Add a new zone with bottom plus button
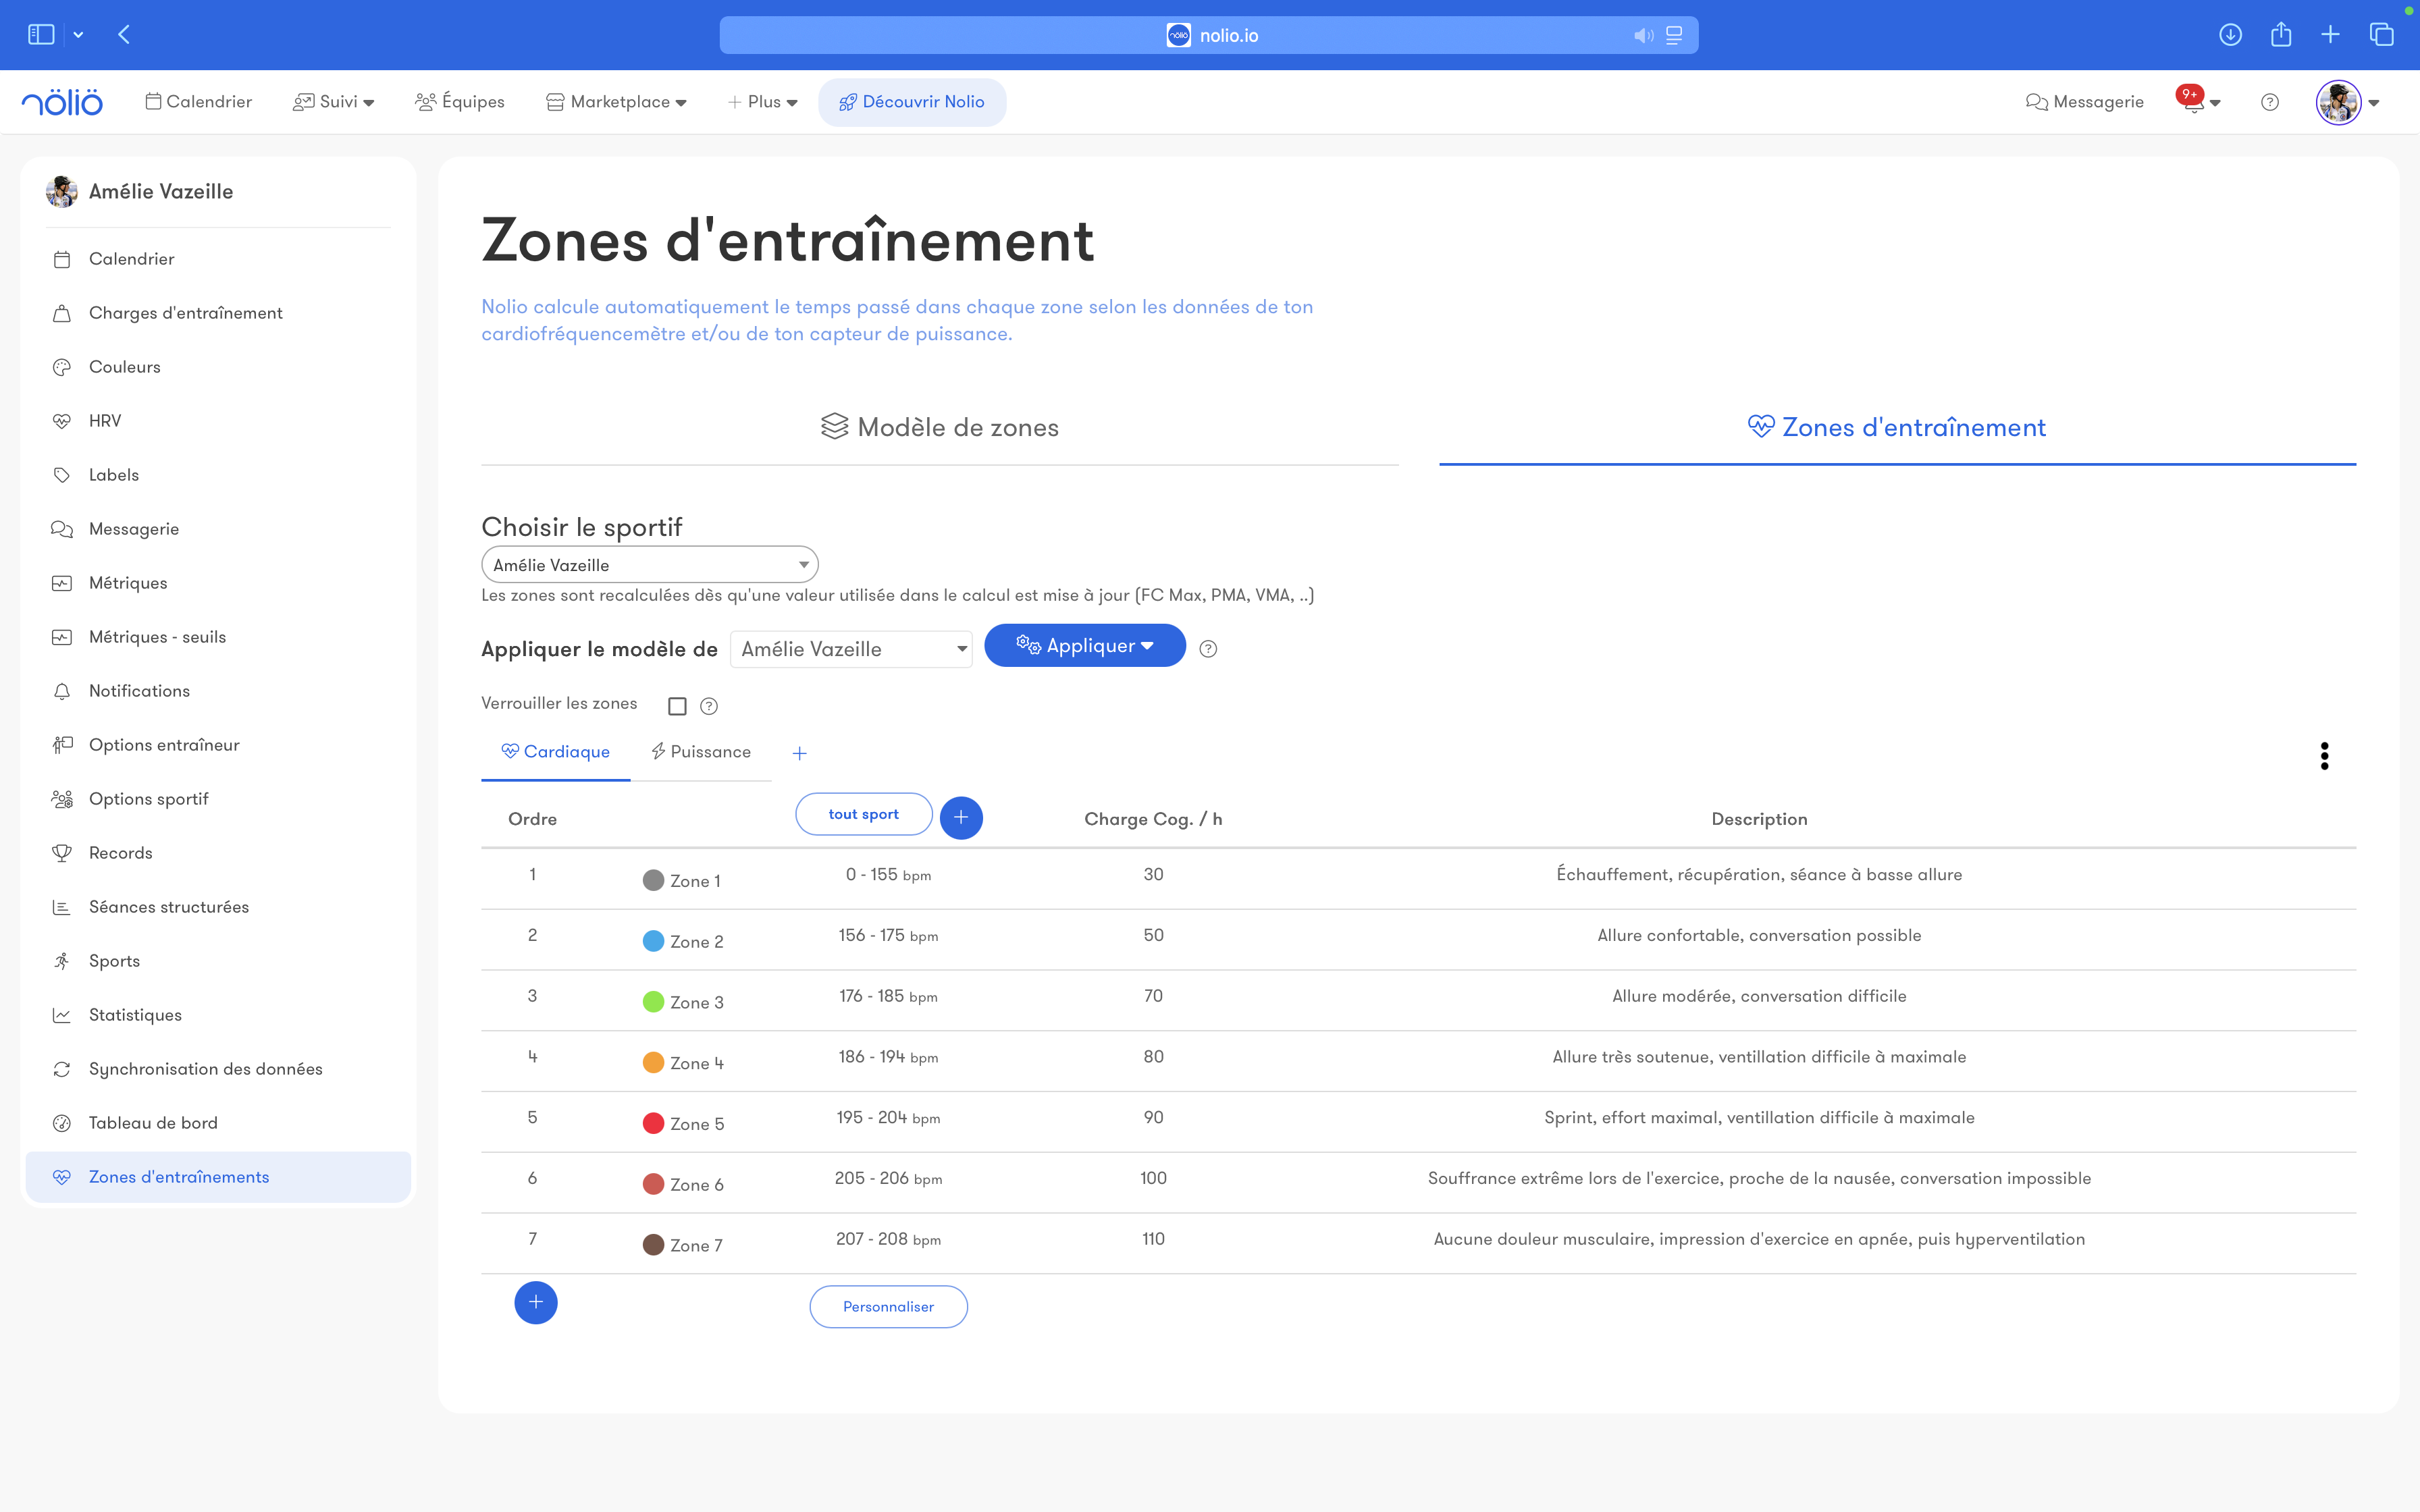This screenshot has height=1512, width=2420. (x=536, y=1302)
